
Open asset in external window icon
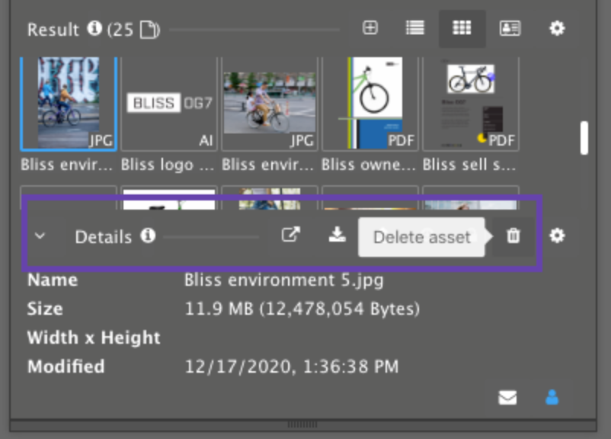click(x=291, y=235)
